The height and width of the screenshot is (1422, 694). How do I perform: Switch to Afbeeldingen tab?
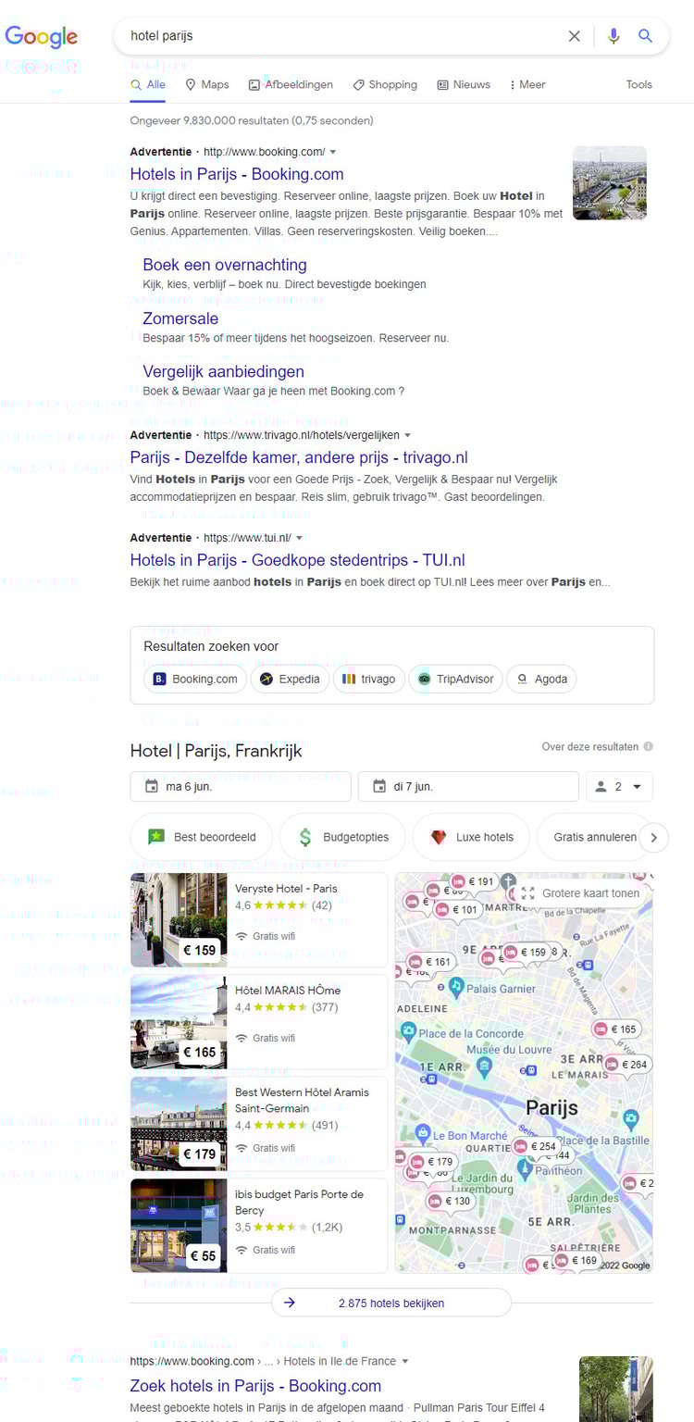tap(291, 84)
